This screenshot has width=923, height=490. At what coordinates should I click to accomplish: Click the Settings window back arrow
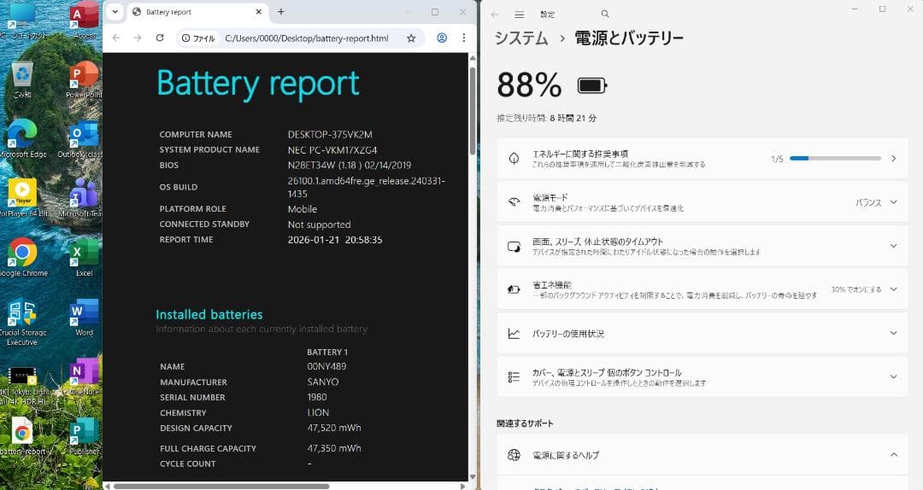(495, 15)
